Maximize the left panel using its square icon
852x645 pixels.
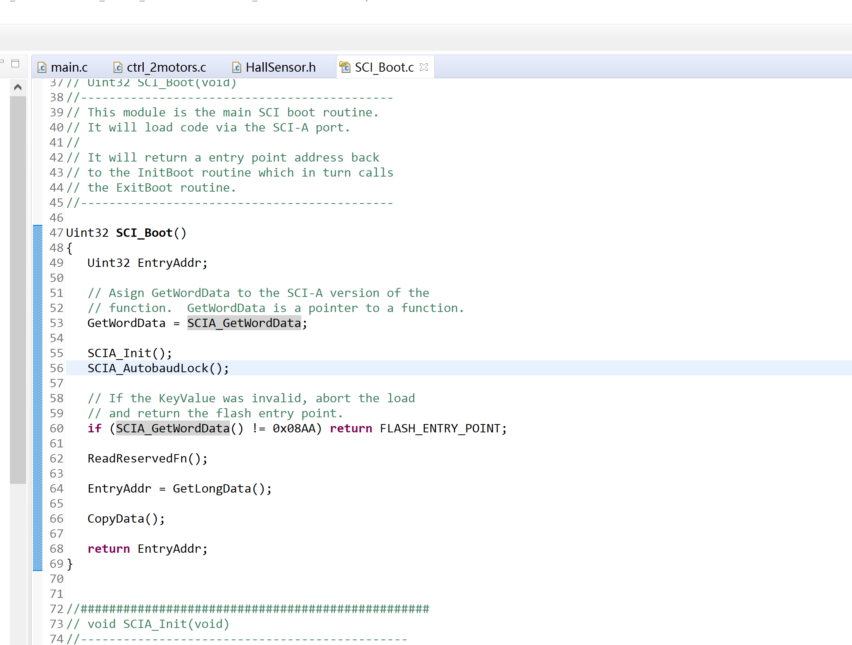pos(15,64)
